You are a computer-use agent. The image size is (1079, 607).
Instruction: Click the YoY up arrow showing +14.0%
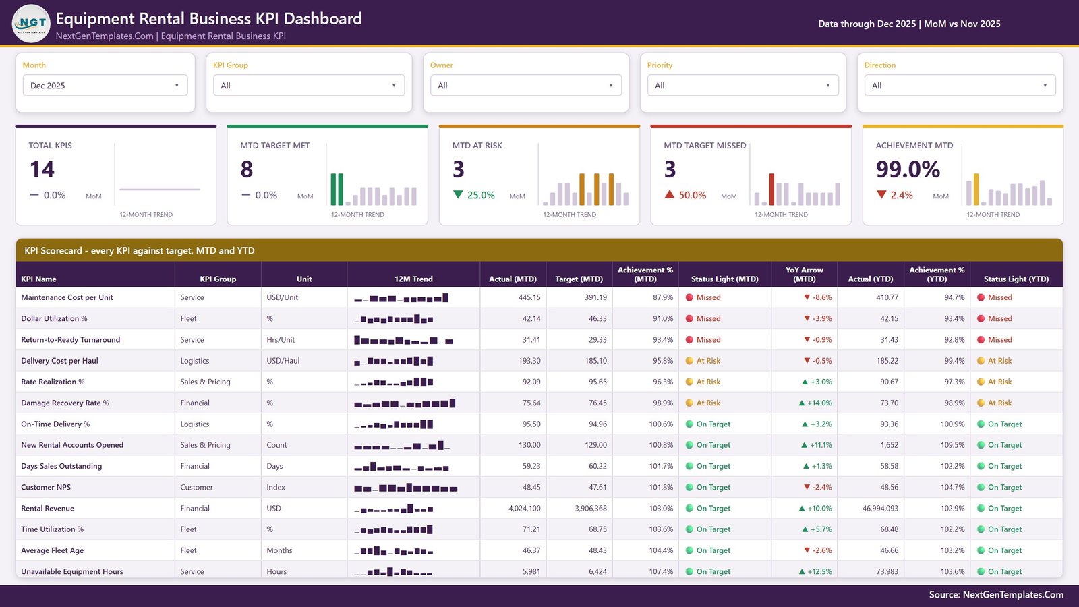click(x=801, y=403)
